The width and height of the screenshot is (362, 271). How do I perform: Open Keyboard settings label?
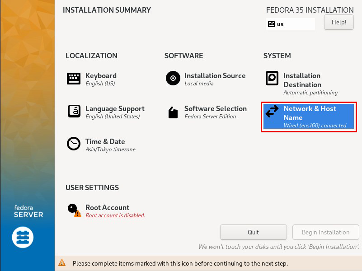tap(101, 75)
